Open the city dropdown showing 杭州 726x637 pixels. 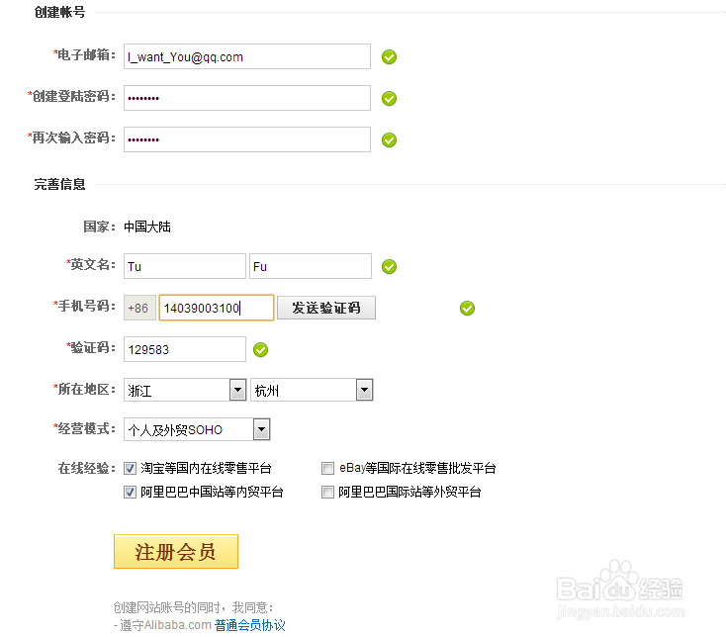[312, 390]
